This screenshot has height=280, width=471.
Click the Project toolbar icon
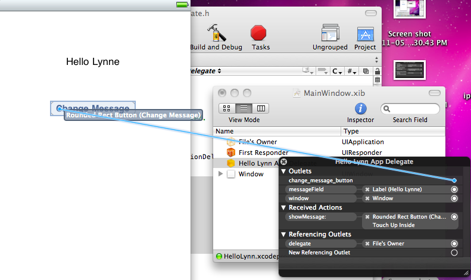[365, 34]
